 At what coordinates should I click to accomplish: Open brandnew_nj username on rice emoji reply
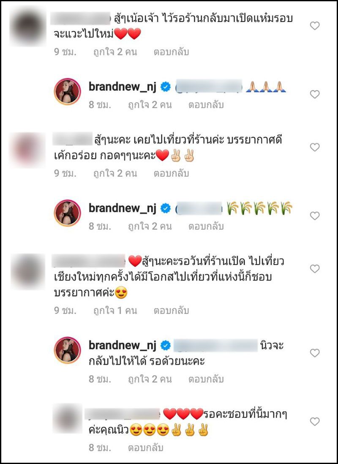click(x=123, y=208)
